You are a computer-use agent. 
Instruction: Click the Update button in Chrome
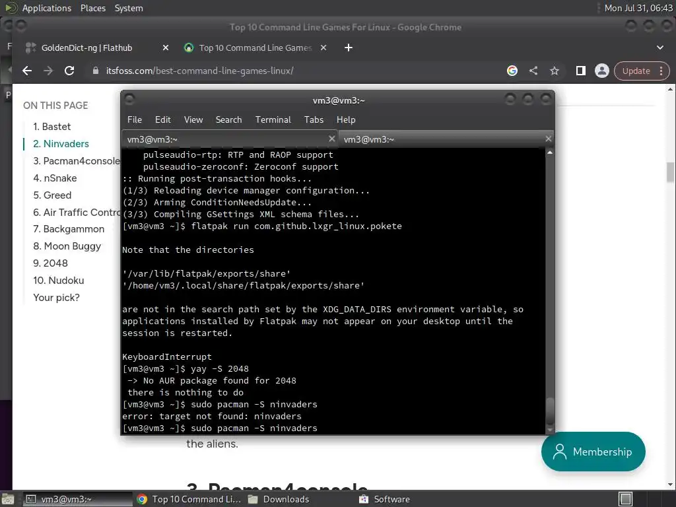(636, 71)
